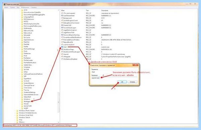Click the Registry Editor title bar icon
The image size is (201, 130).
pos(5,4)
